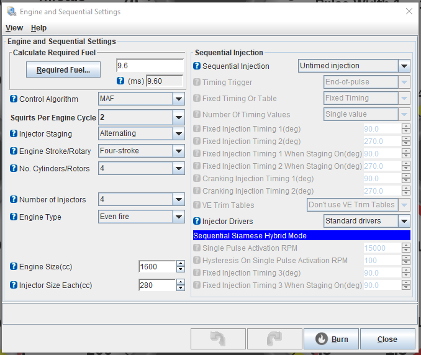421x355 pixels.
Task: Open help for Injector Size Each(cc)
Action: [x=14, y=285]
